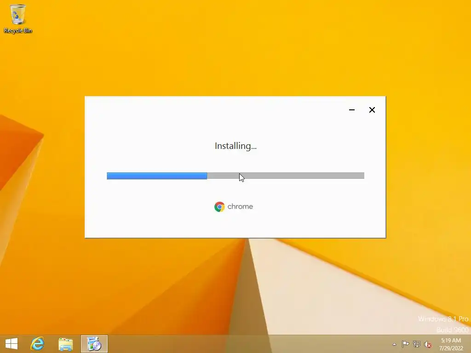The width and height of the screenshot is (471, 353).
Task: Open the Recycle Bin desktop icon
Action: [18, 18]
